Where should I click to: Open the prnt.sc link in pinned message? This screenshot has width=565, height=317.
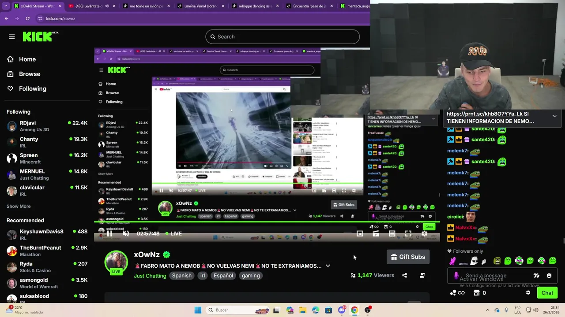point(485,114)
